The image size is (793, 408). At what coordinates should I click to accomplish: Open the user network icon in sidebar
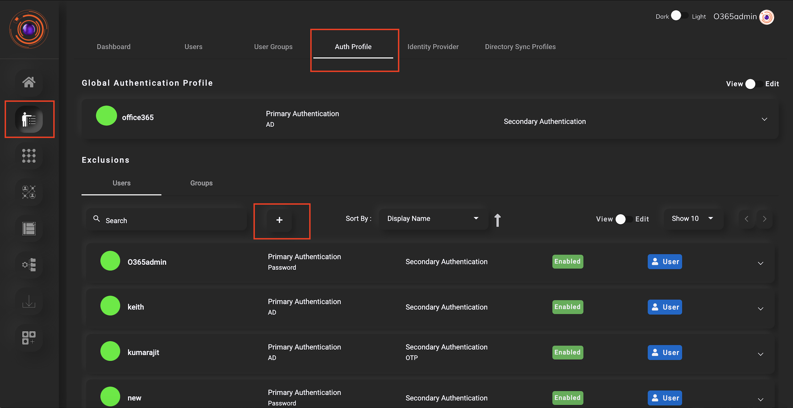pos(29,193)
